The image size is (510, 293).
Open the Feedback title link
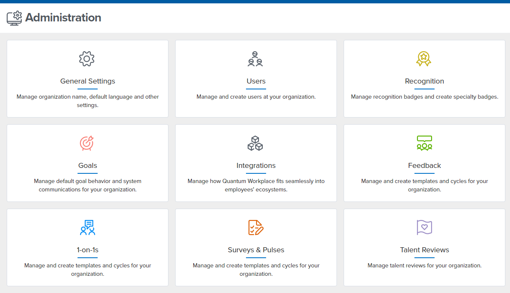[x=425, y=165]
